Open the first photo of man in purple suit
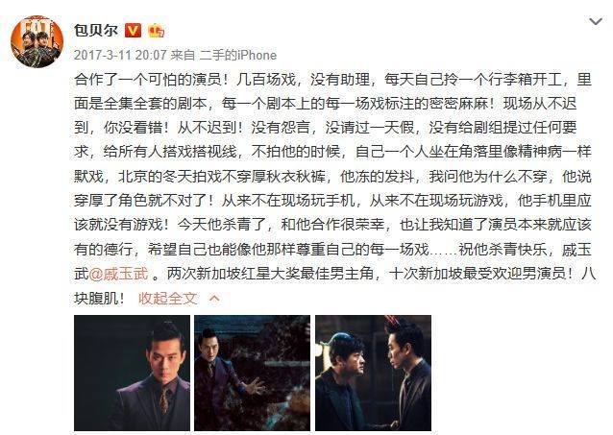The width and height of the screenshot is (613, 435). 133,373
